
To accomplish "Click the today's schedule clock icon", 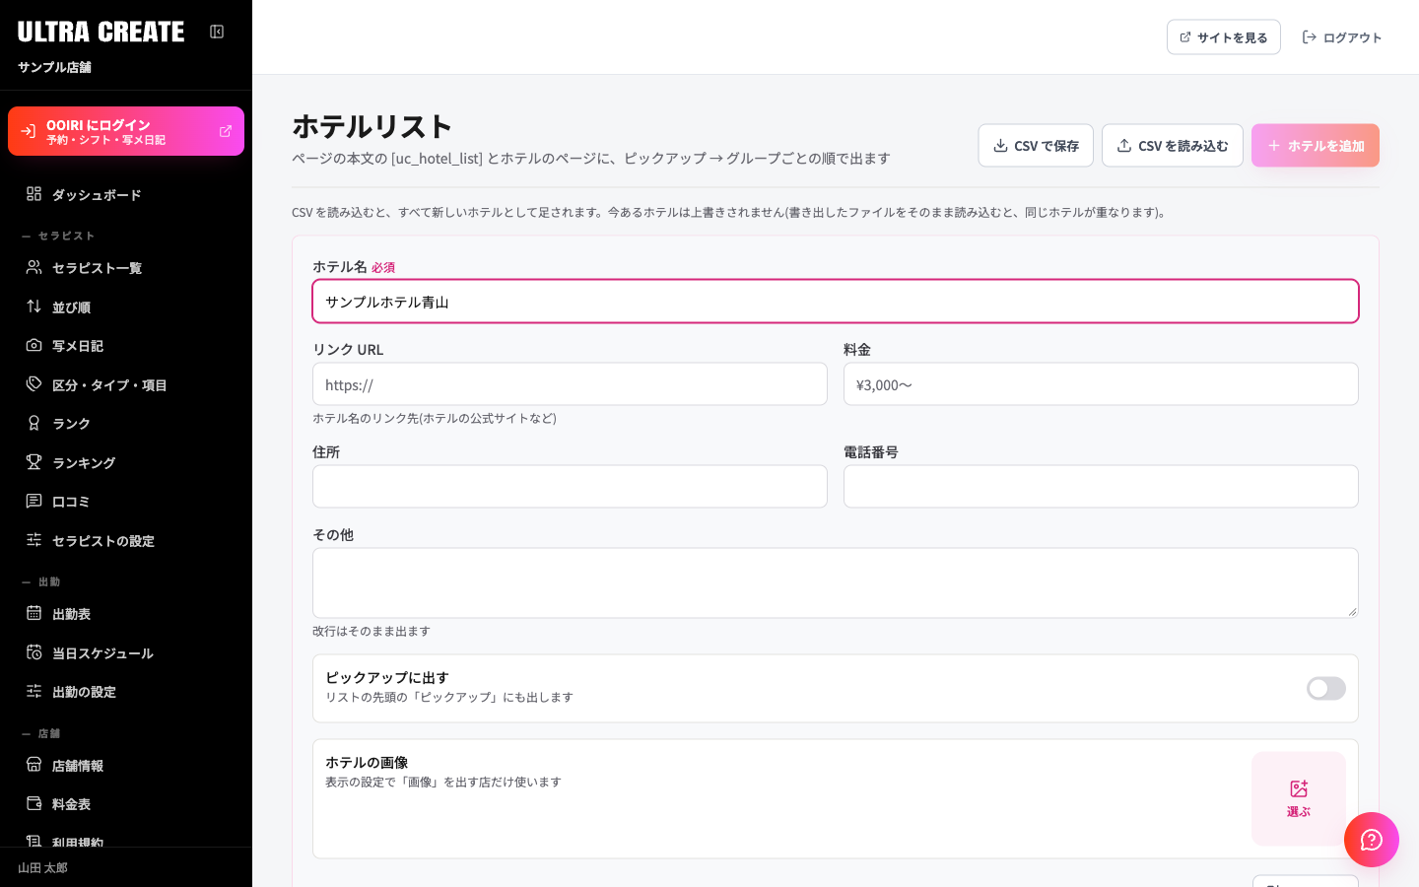I will tap(34, 652).
